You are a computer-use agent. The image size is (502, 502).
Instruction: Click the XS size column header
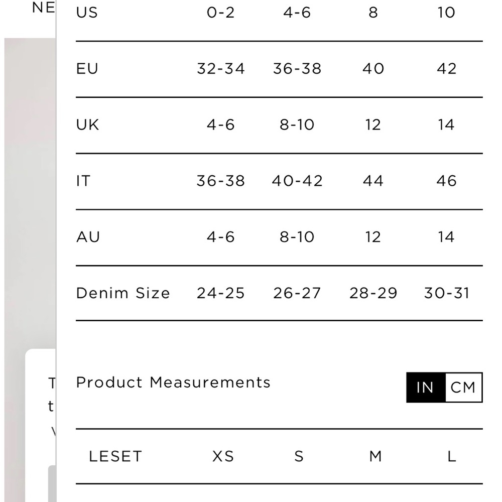(x=223, y=456)
